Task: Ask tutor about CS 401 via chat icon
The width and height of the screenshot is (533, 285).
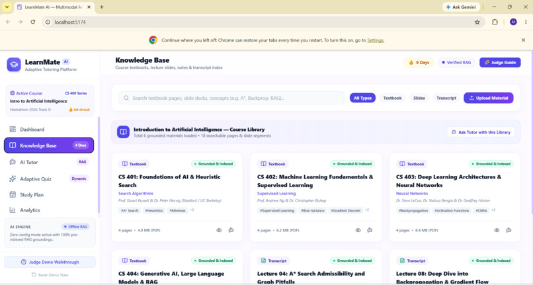Action: (x=231, y=230)
